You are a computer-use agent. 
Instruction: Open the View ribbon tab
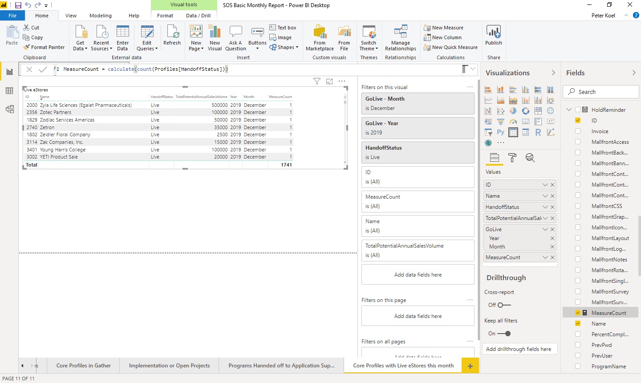click(x=71, y=16)
